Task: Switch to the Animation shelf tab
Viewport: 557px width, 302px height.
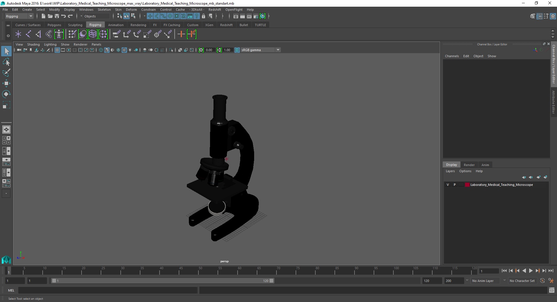Action: (x=116, y=25)
